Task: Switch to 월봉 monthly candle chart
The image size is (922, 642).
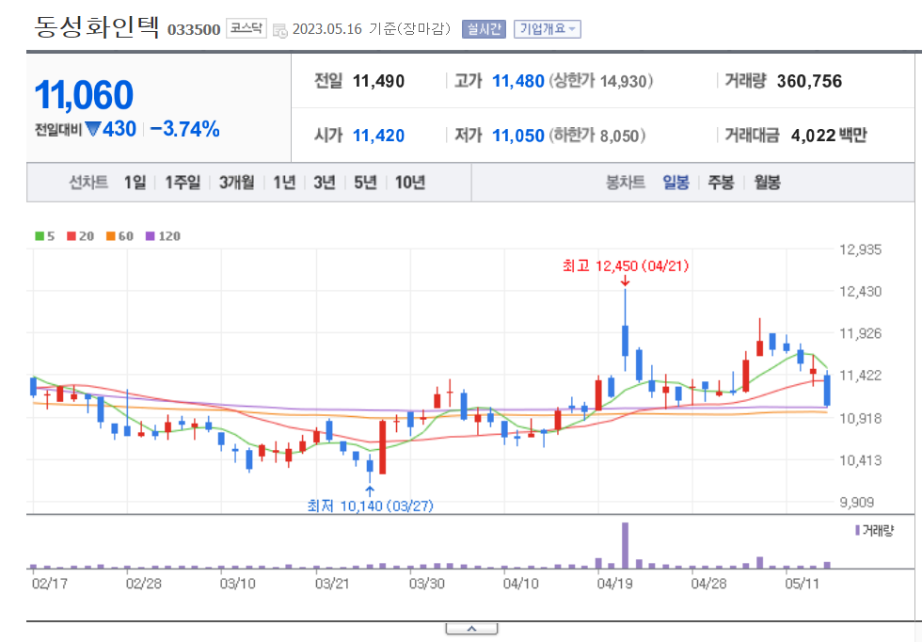Action: (x=767, y=183)
